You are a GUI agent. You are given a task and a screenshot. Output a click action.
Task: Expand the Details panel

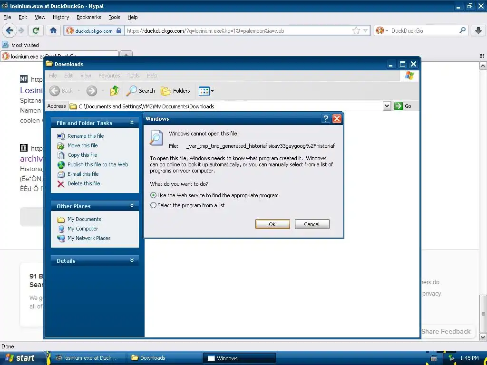click(132, 260)
